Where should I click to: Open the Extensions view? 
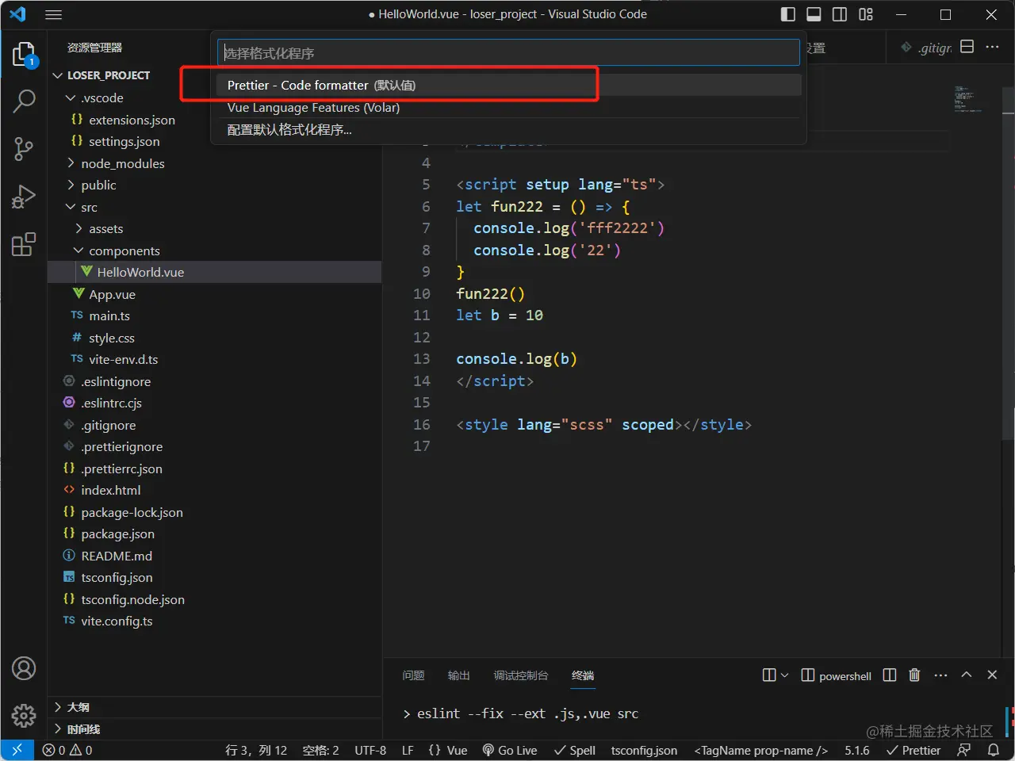(x=24, y=244)
